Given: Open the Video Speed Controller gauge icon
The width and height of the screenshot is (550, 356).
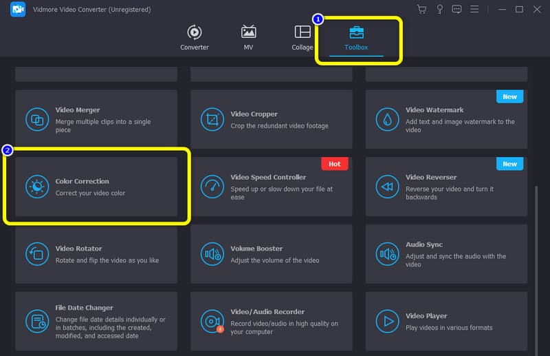Looking at the screenshot, I should pos(212,187).
